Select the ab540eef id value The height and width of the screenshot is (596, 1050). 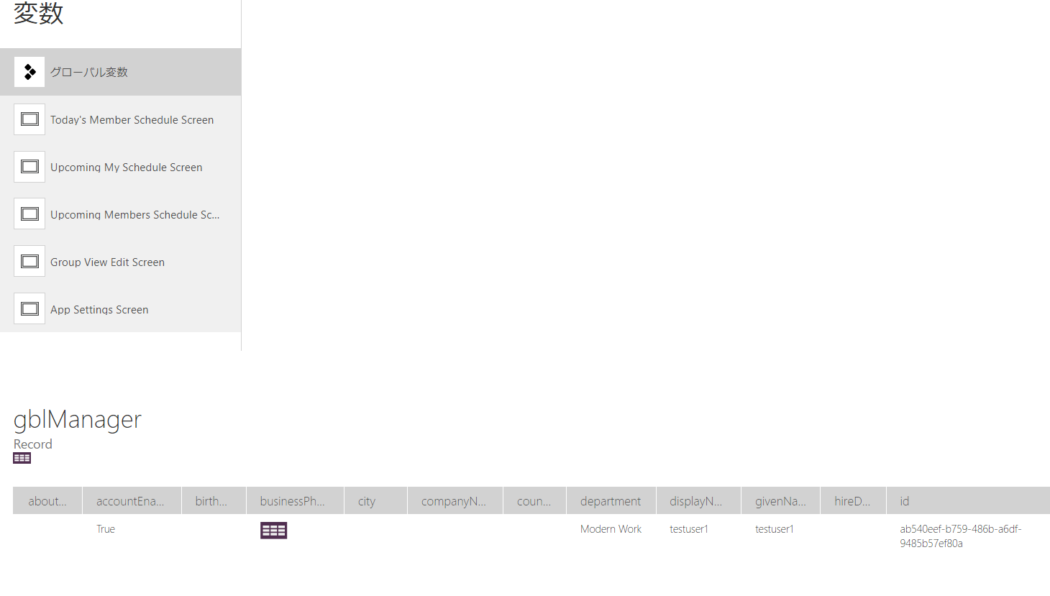[961, 536]
